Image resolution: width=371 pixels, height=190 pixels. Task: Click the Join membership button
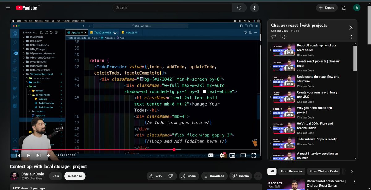click(x=56, y=176)
